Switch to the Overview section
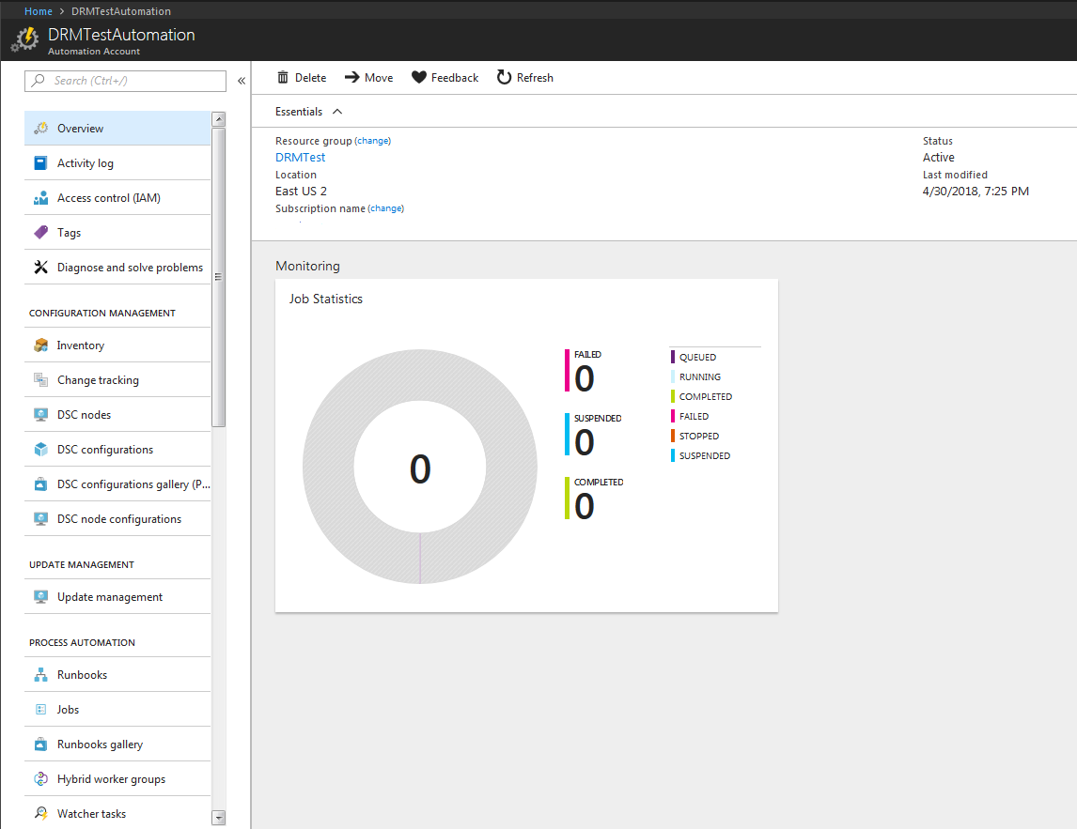 pyautogui.click(x=41, y=128)
